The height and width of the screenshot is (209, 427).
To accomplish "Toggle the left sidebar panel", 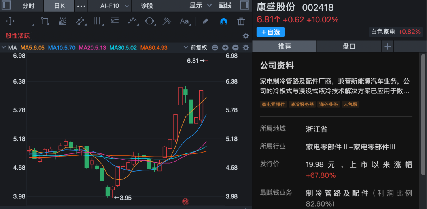I will (7, 6).
